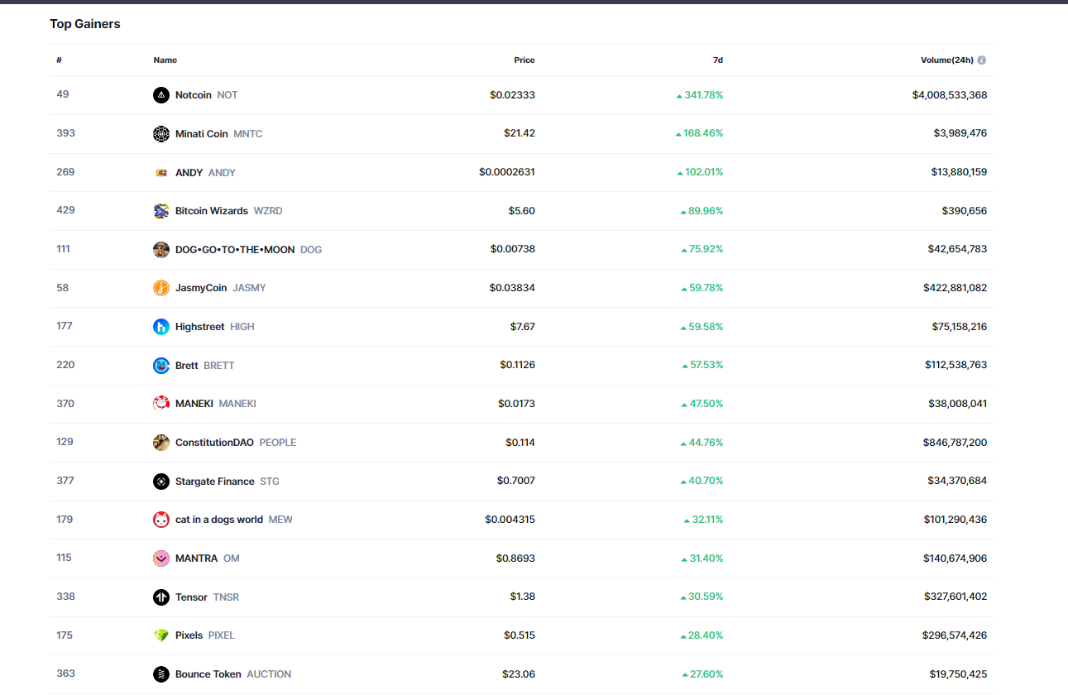Click the Brett coin icon
The width and height of the screenshot is (1068, 695).
coord(161,366)
